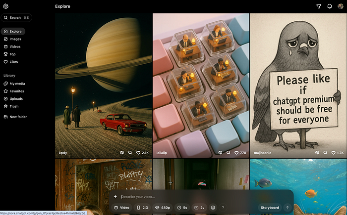The width and height of the screenshot is (347, 215).
Task: Click the remix icon on leilalip's image
Action: pyautogui.click(x=220, y=153)
